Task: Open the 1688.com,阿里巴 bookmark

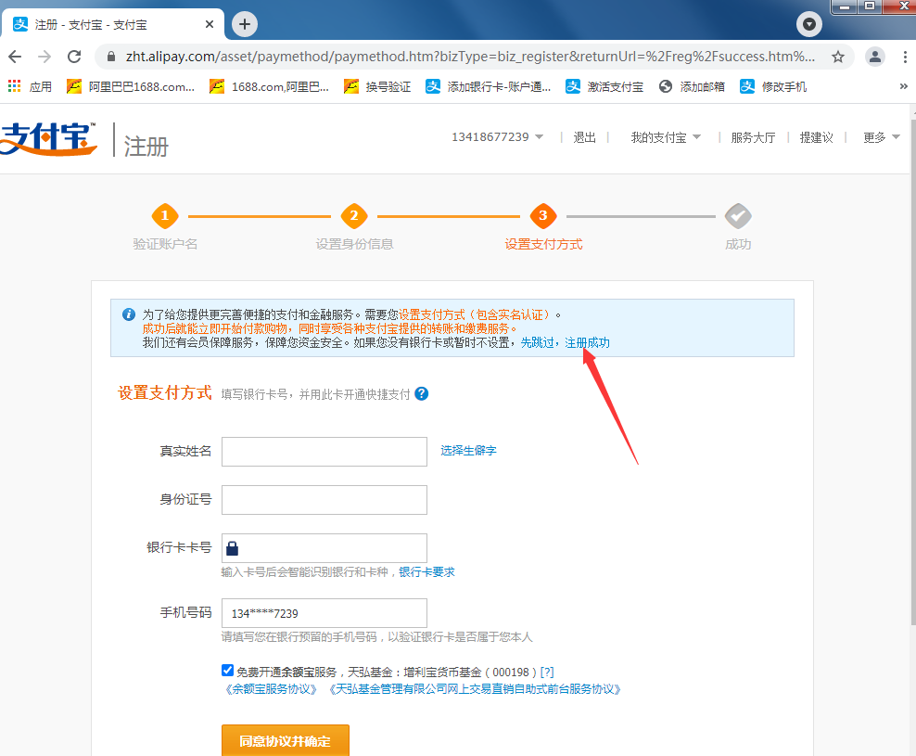Action: tap(269, 87)
